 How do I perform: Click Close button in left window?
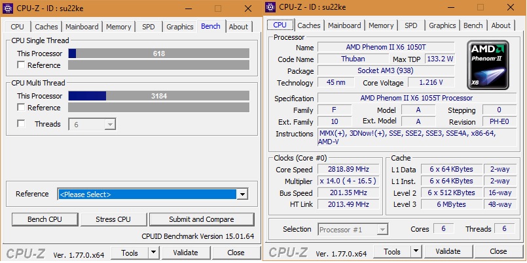point(236,253)
